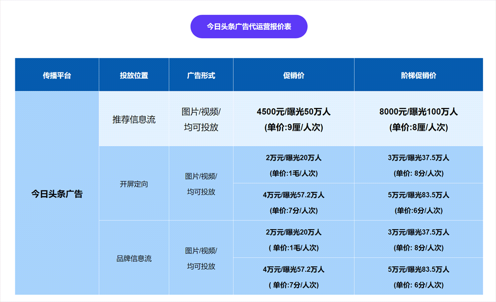
Task: Click 3万元/曝光37.5万人 in the 品牌信息流 row
Action: click(x=419, y=240)
